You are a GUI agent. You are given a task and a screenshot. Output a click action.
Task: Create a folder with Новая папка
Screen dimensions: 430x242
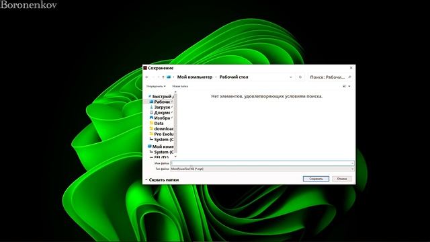click(x=180, y=86)
